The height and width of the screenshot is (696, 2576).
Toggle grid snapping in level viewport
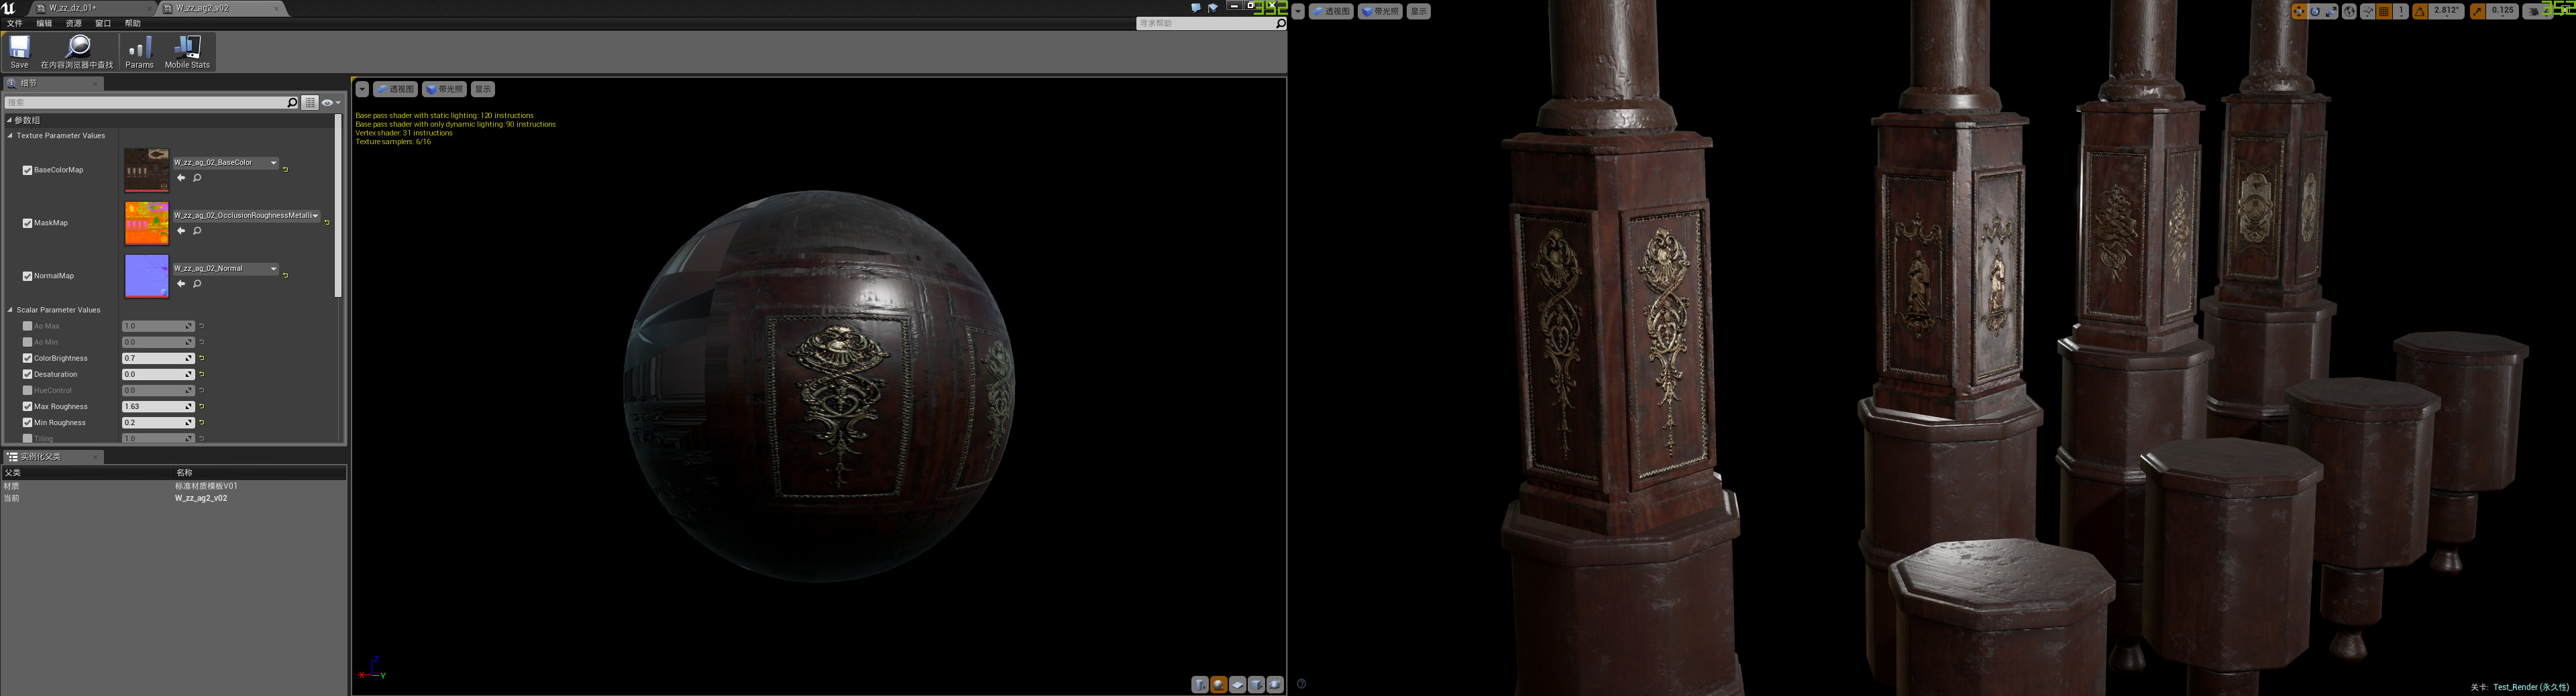2384,11
